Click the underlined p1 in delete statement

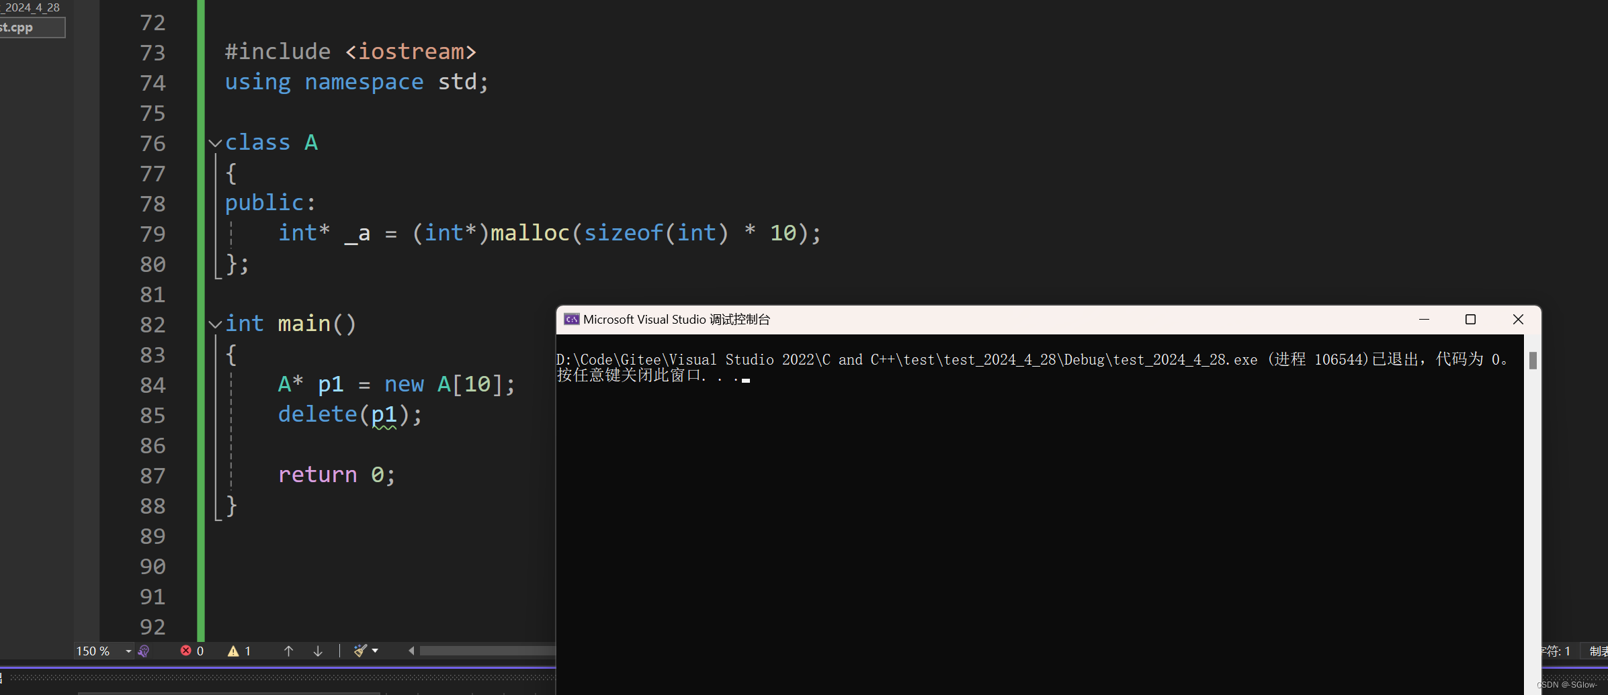(384, 415)
